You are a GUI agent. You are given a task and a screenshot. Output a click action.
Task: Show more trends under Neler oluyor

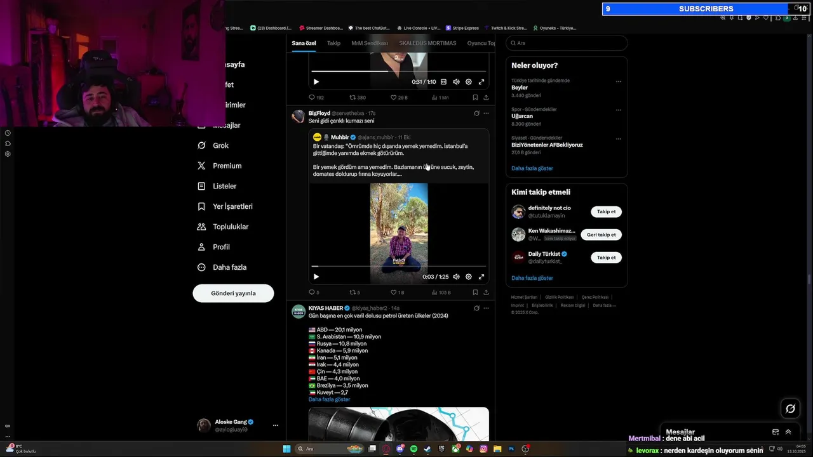[x=532, y=168]
